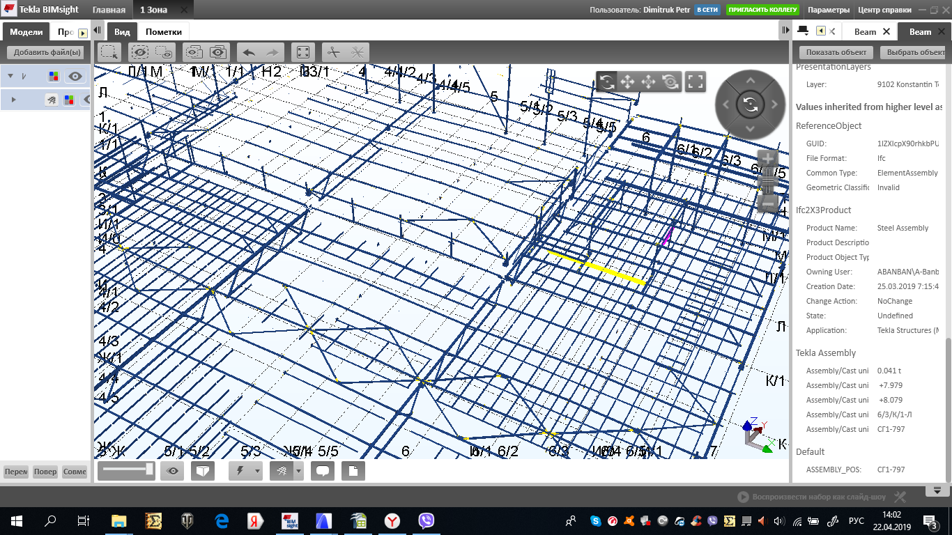Image resolution: width=952 pixels, height=535 pixels.
Task: Select the rectangle selection tool
Action: (109, 52)
